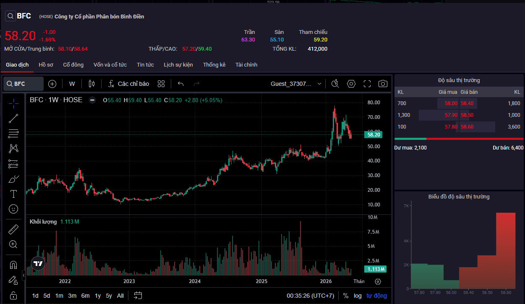Click the BFC symbol search field
Viewport: 525px width, 304px height.
pyautogui.click(x=24, y=84)
